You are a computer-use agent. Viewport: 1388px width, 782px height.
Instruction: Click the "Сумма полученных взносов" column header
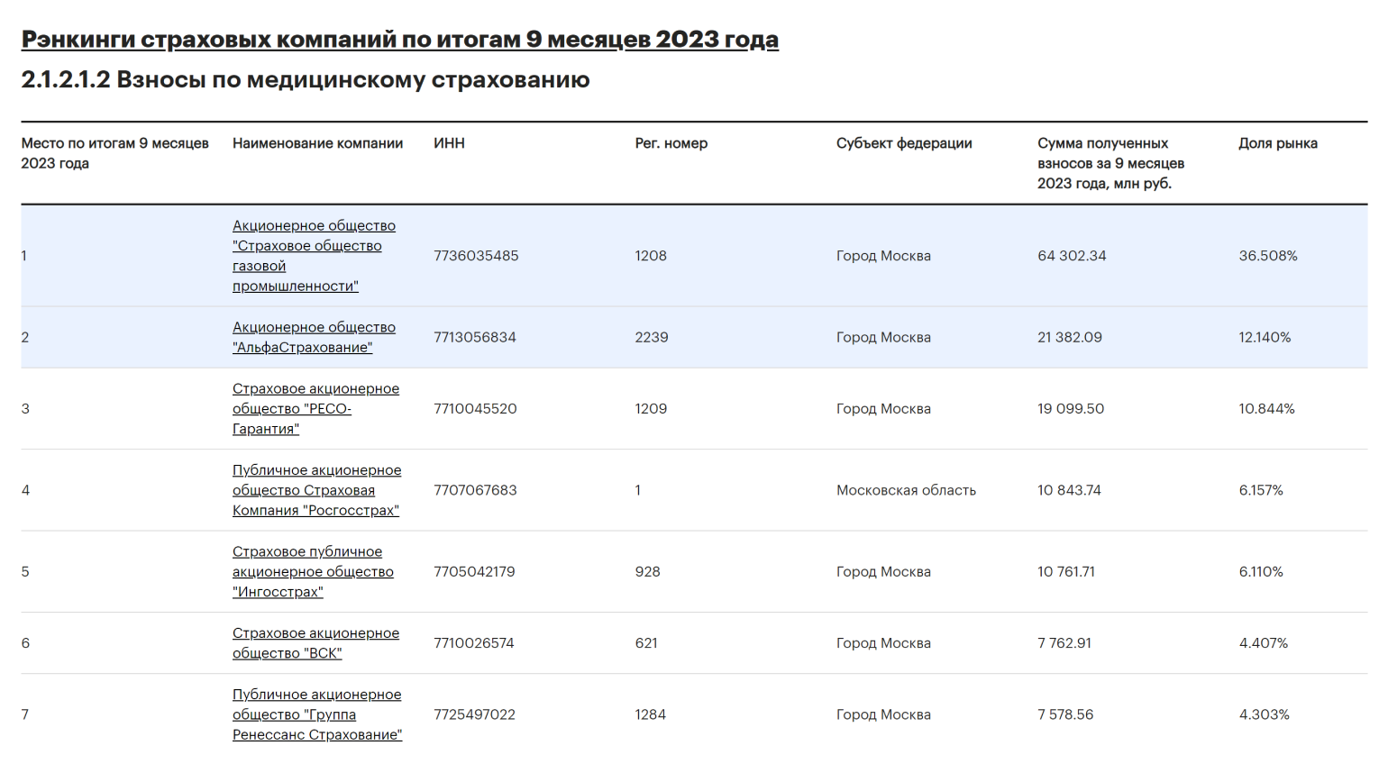(x=1110, y=163)
